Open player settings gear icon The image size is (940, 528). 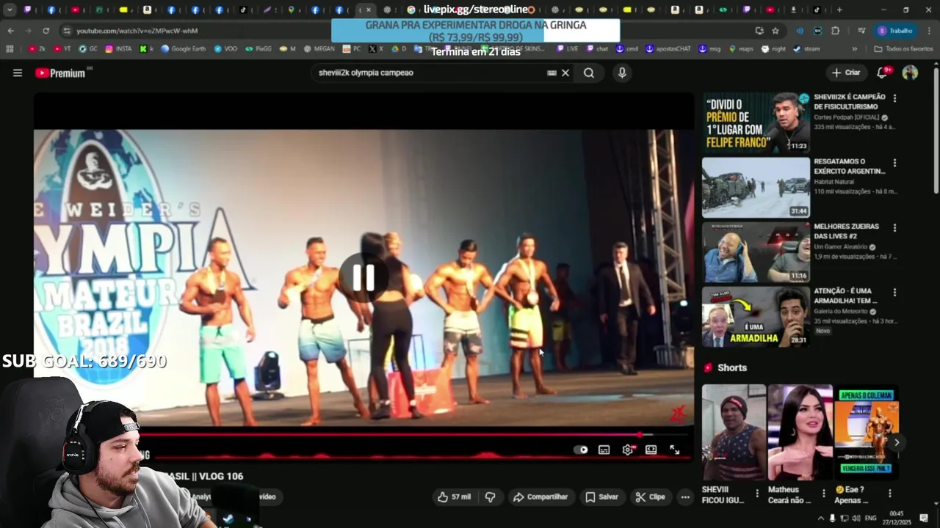tap(627, 450)
